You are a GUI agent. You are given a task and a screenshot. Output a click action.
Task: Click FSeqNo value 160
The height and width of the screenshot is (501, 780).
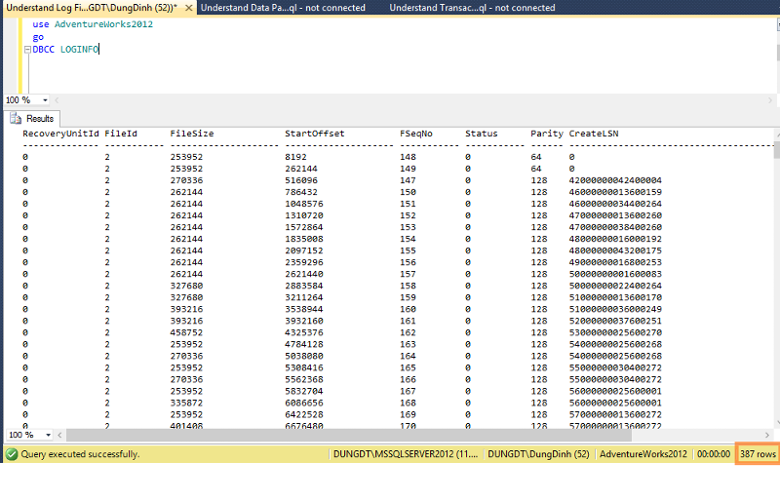tap(408, 309)
